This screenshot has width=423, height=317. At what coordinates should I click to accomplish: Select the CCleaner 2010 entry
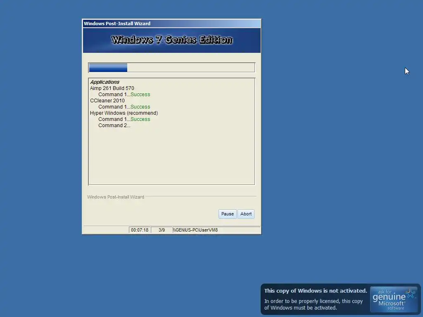pyautogui.click(x=107, y=101)
